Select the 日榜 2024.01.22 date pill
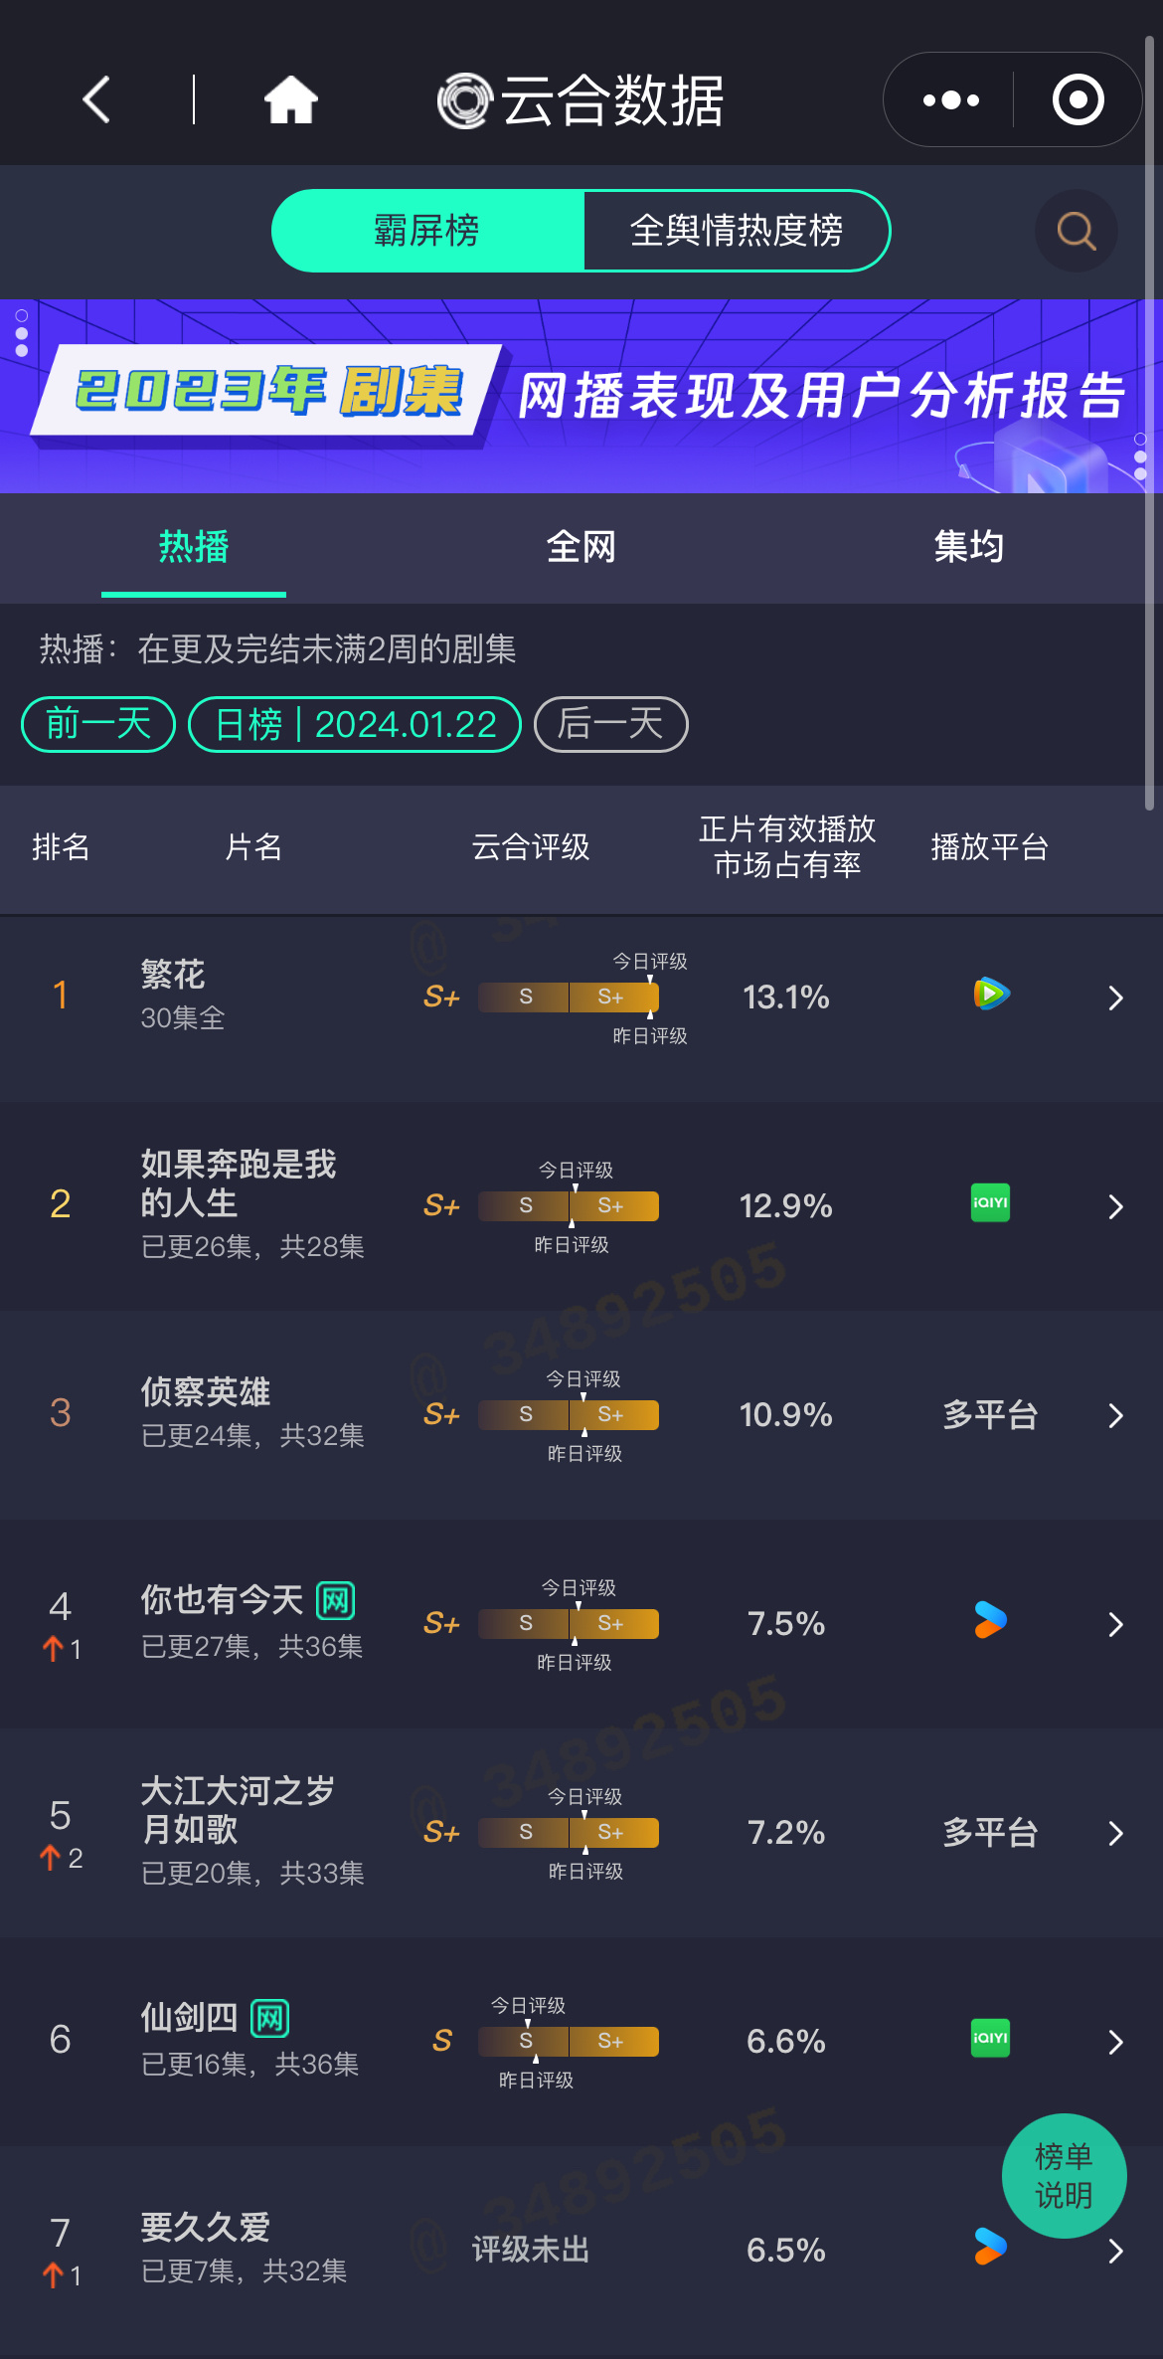This screenshot has width=1163, height=2359. pos(355,724)
